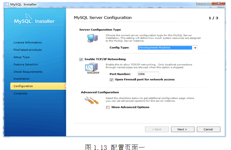Click the server computer icon beside Config Type
This screenshot has width=231, height=150.
tap(92, 38)
